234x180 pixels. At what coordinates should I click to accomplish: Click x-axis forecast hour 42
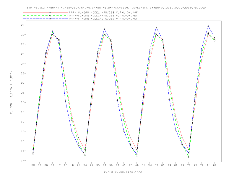click(x=124, y=165)
